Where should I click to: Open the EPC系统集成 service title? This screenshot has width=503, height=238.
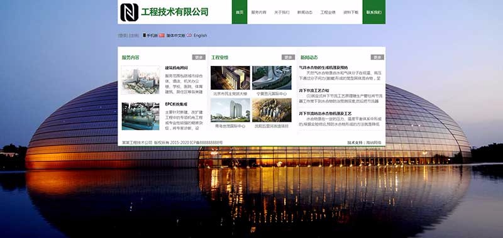point(177,104)
